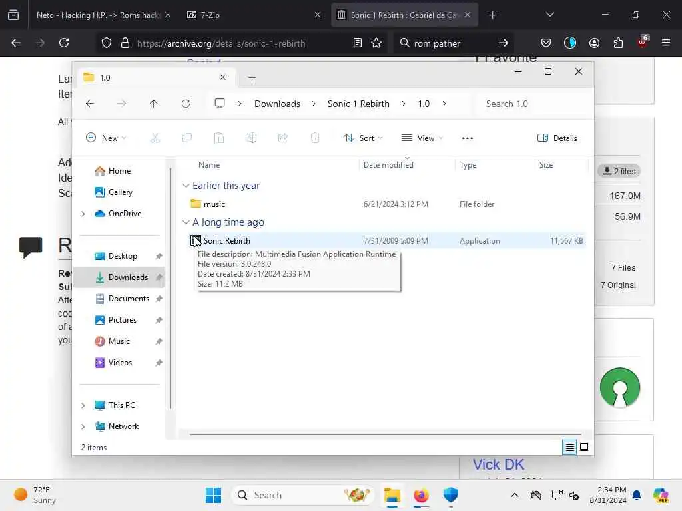Switch to the 7-Zip browser tab
The image size is (682, 511).
(250, 15)
